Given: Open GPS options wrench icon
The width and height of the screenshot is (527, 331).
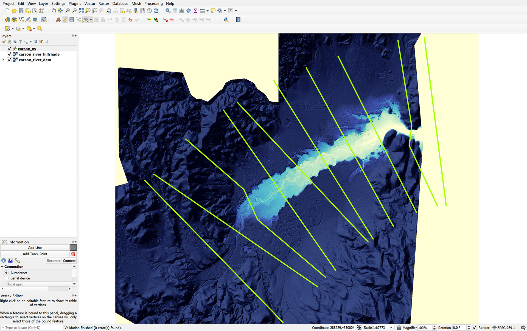Looking at the screenshot, I should [17, 261].
